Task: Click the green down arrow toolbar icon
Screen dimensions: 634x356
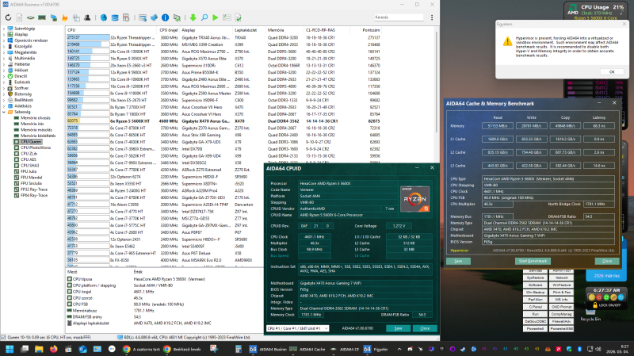Action: 193,17
